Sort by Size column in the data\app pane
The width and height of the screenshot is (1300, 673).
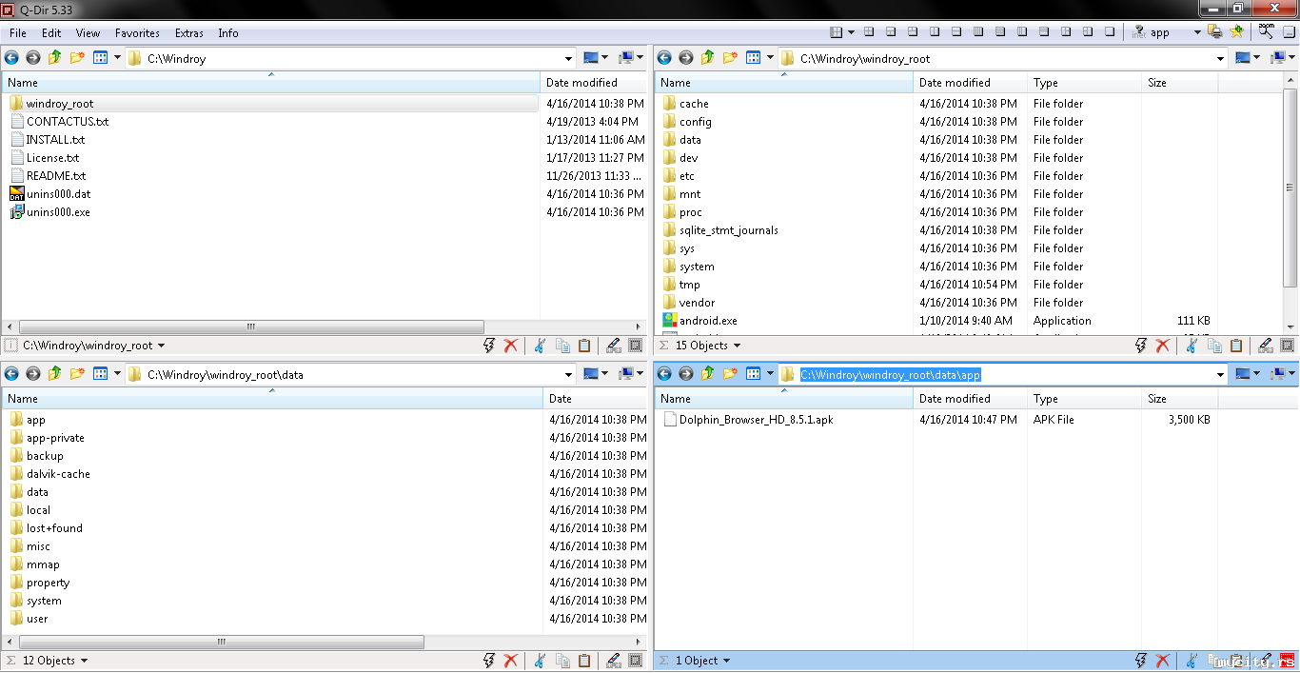point(1179,399)
